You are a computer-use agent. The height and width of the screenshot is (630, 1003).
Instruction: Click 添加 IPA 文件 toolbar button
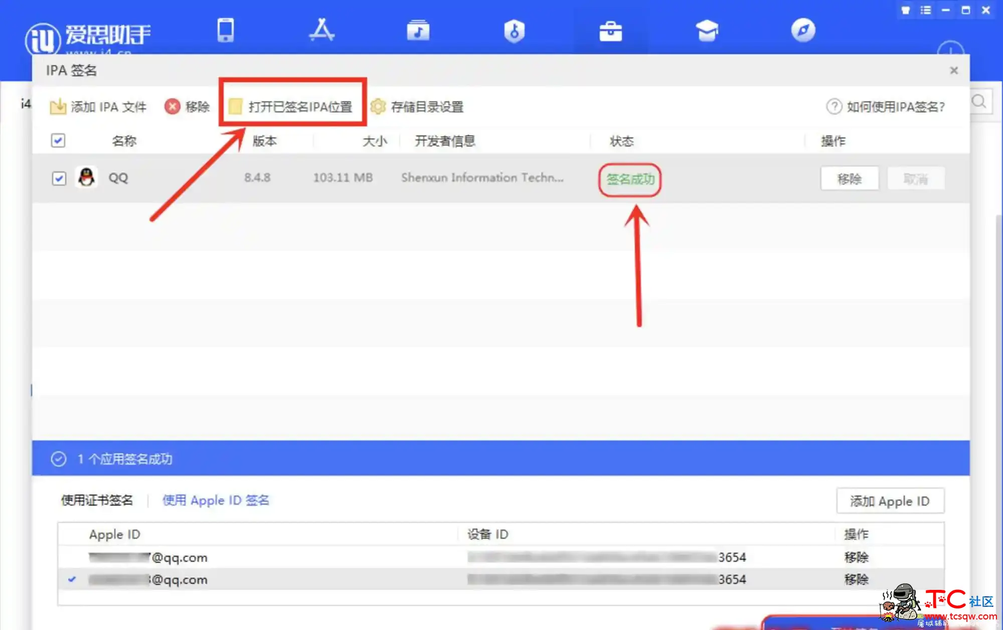(x=98, y=107)
